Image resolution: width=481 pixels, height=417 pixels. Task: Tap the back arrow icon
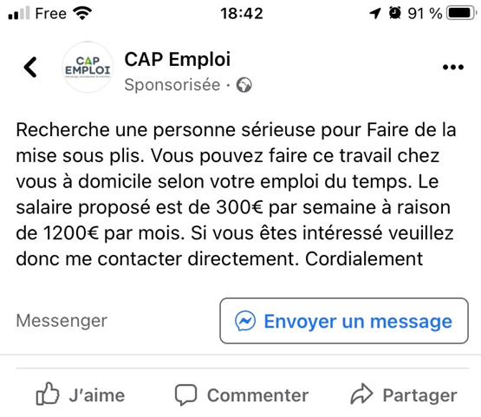(30, 67)
